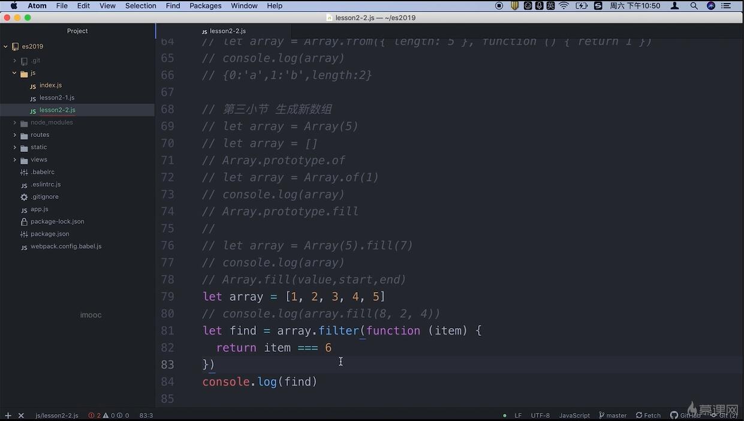Open Spotlight search magnifier

pos(694,5)
